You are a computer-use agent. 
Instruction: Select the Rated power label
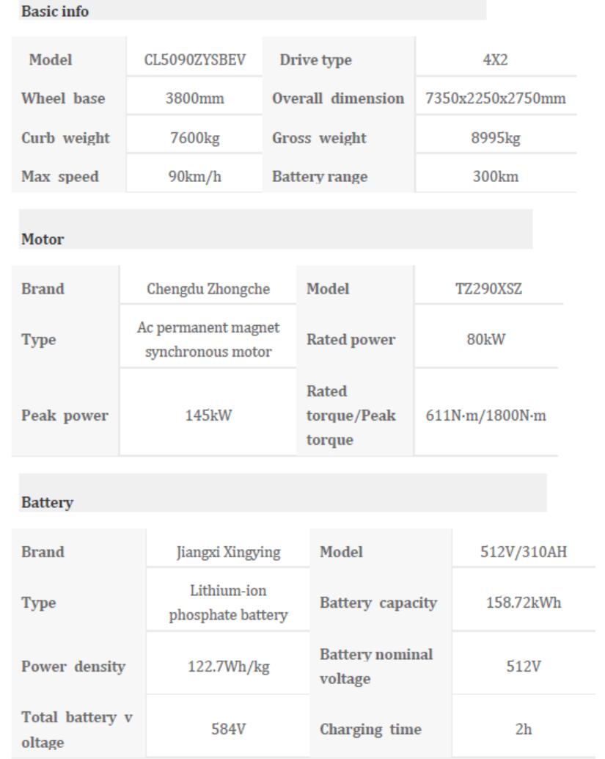coord(351,340)
